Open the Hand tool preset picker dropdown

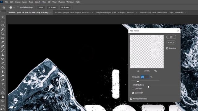[14, 7]
